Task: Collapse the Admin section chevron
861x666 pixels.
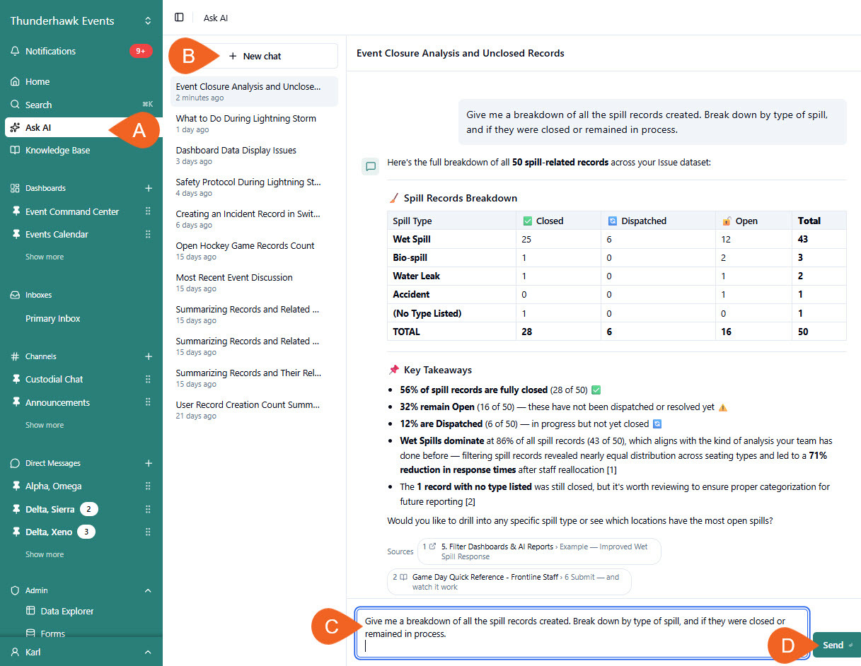Action: pyautogui.click(x=148, y=590)
